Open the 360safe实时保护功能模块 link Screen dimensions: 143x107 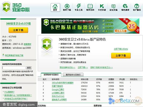click(x=63, y=83)
